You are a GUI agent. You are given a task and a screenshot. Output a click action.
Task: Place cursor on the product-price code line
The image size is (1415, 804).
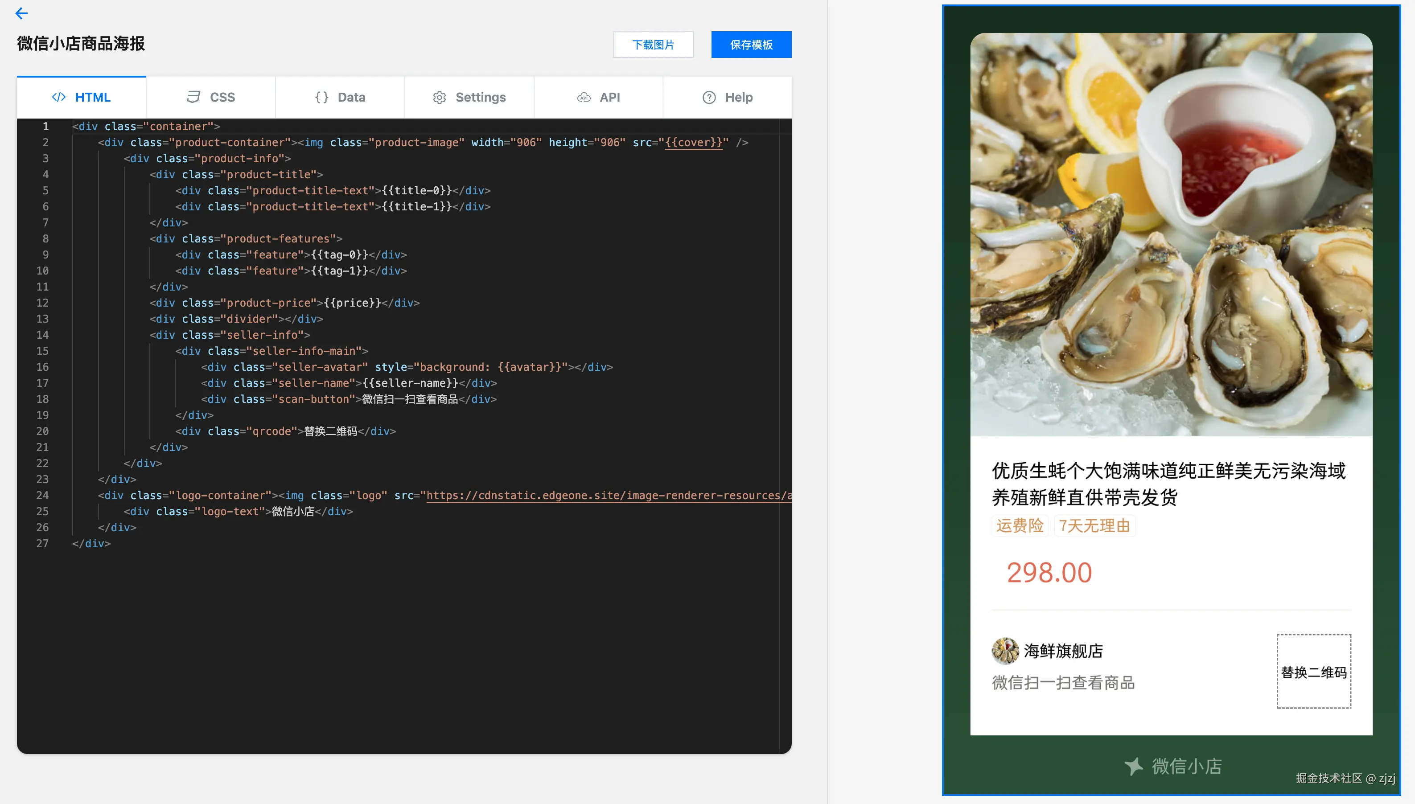[284, 303]
